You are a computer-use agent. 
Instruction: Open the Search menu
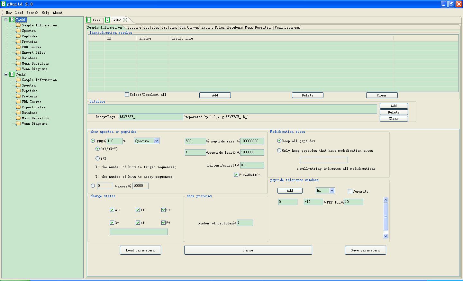click(32, 13)
